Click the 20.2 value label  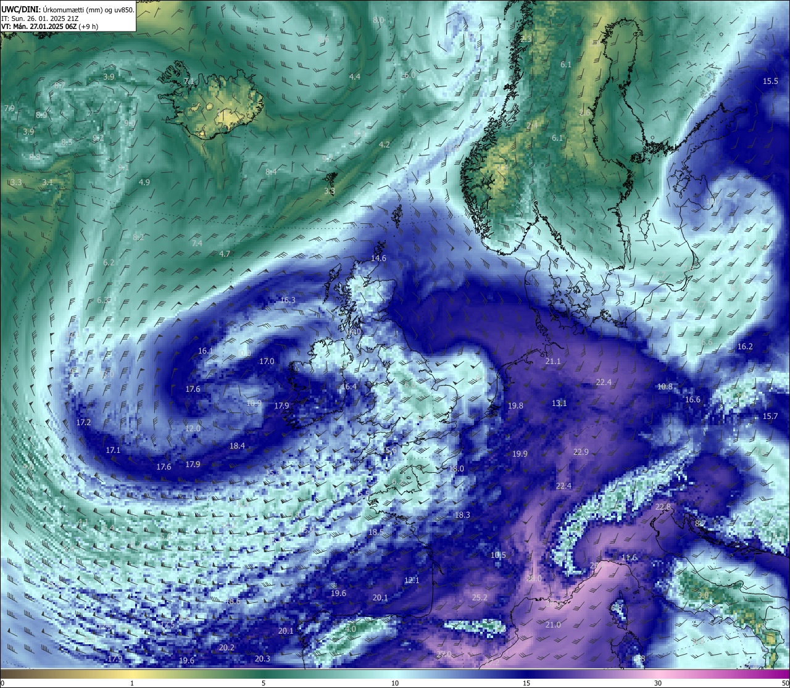227,648
